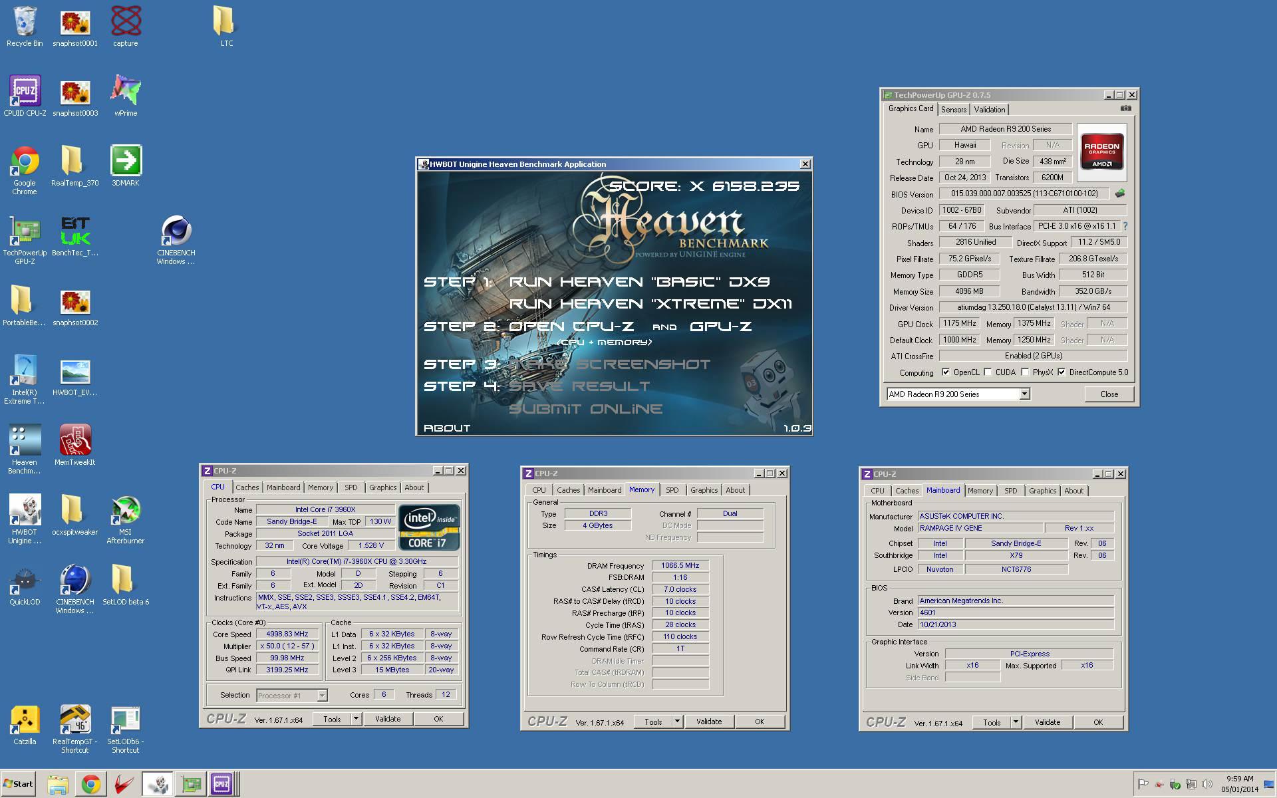This screenshot has width=1277, height=798.
Task: Open ocxspitweaker folder icon
Action: 75,515
